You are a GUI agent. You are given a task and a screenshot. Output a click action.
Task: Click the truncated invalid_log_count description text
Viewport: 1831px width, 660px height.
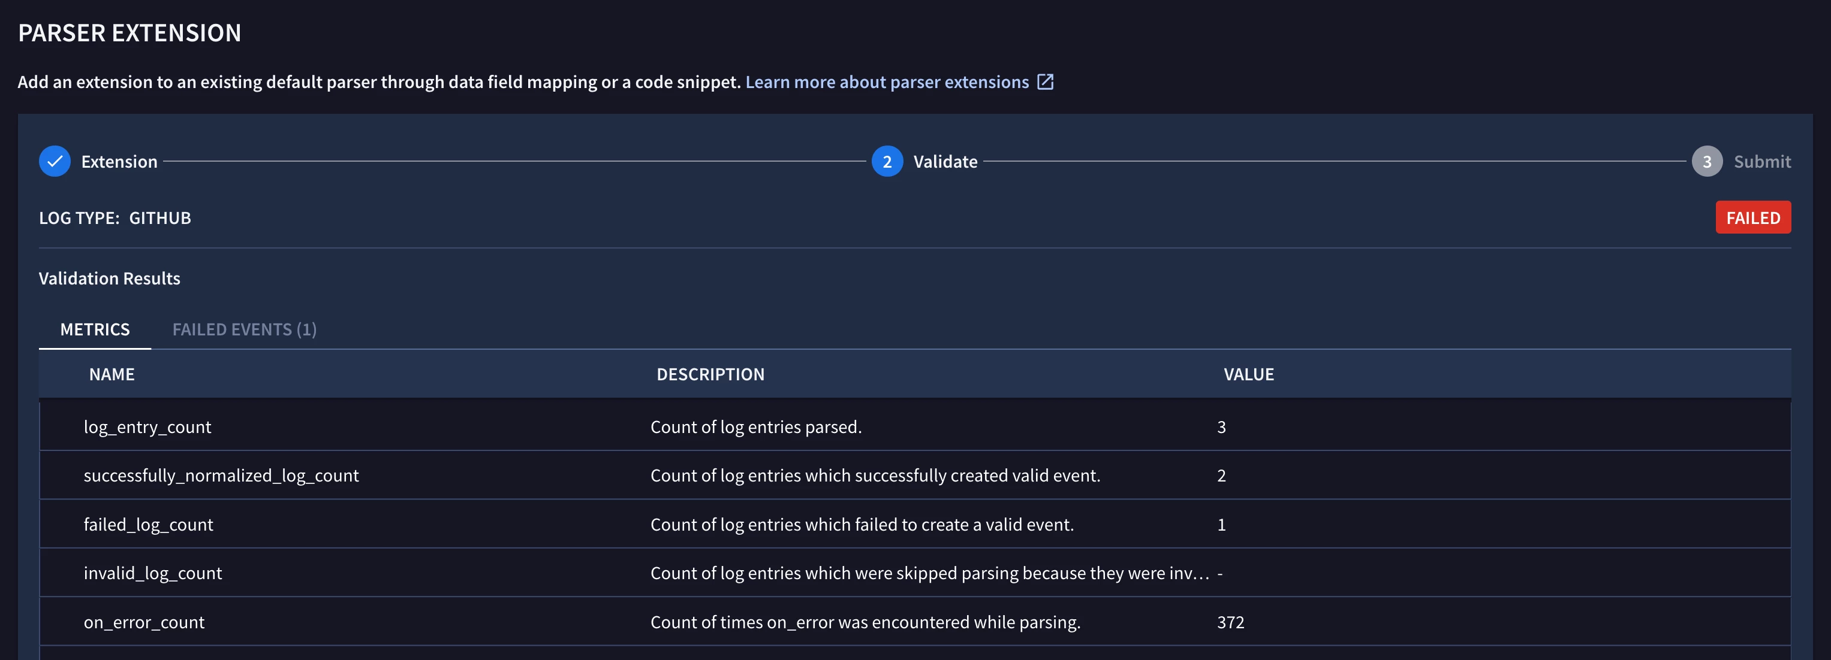[x=929, y=573]
